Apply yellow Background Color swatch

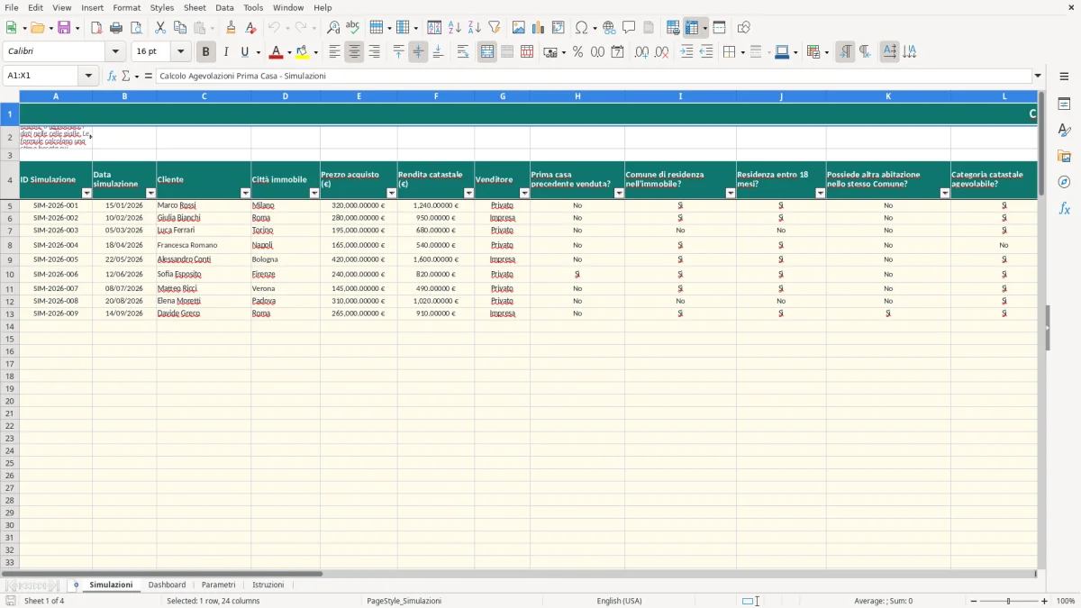pyautogui.click(x=303, y=52)
